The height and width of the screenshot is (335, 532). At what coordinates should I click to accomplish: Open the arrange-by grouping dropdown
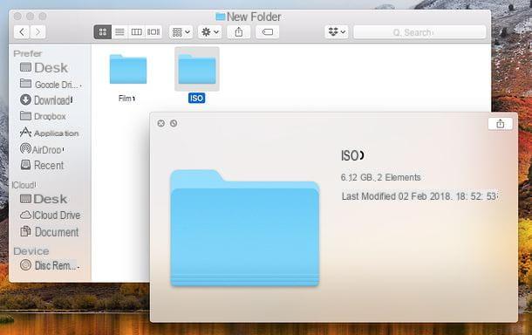coord(181,32)
